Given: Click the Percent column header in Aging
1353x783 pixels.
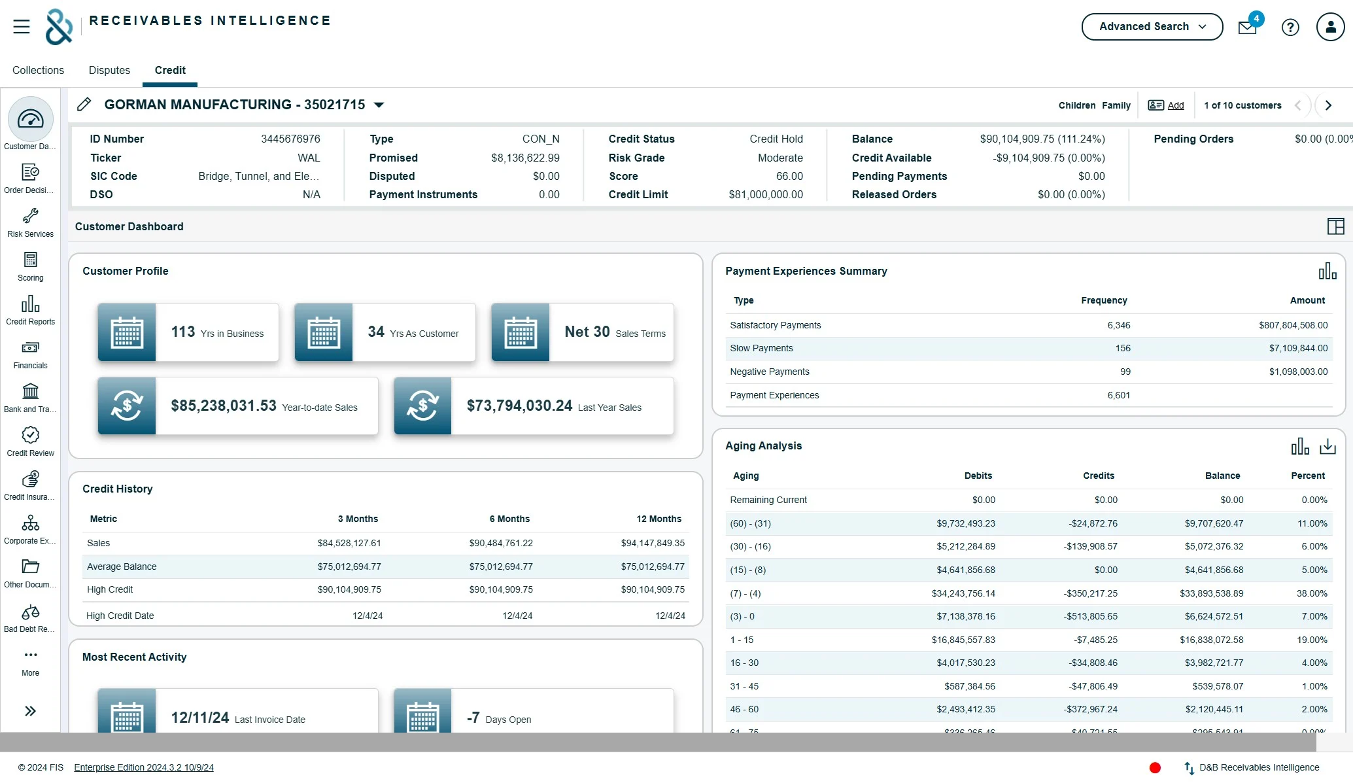Looking at the screenshot, I should click(x=1308, y=476).
